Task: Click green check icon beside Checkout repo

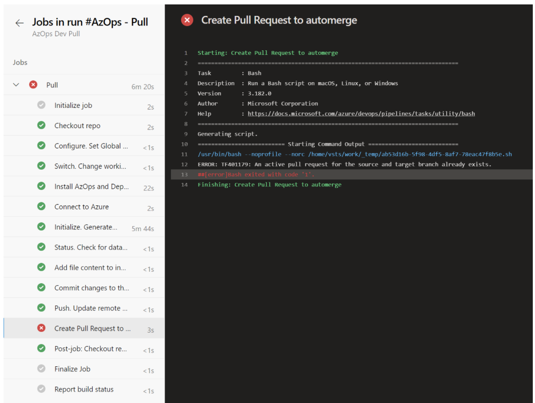Action: tap(41, 125)
